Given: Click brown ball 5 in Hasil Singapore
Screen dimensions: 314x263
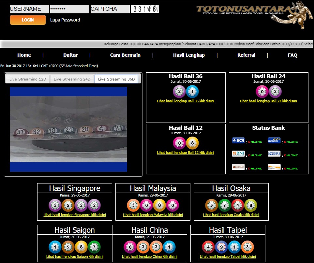Looking at the screenshot, I should coord(68,205).
